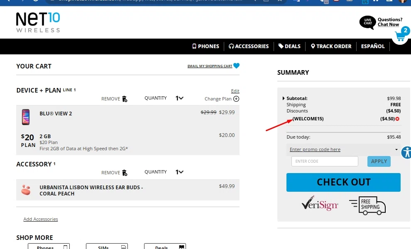Remove the accessory via trash icon

125,173
